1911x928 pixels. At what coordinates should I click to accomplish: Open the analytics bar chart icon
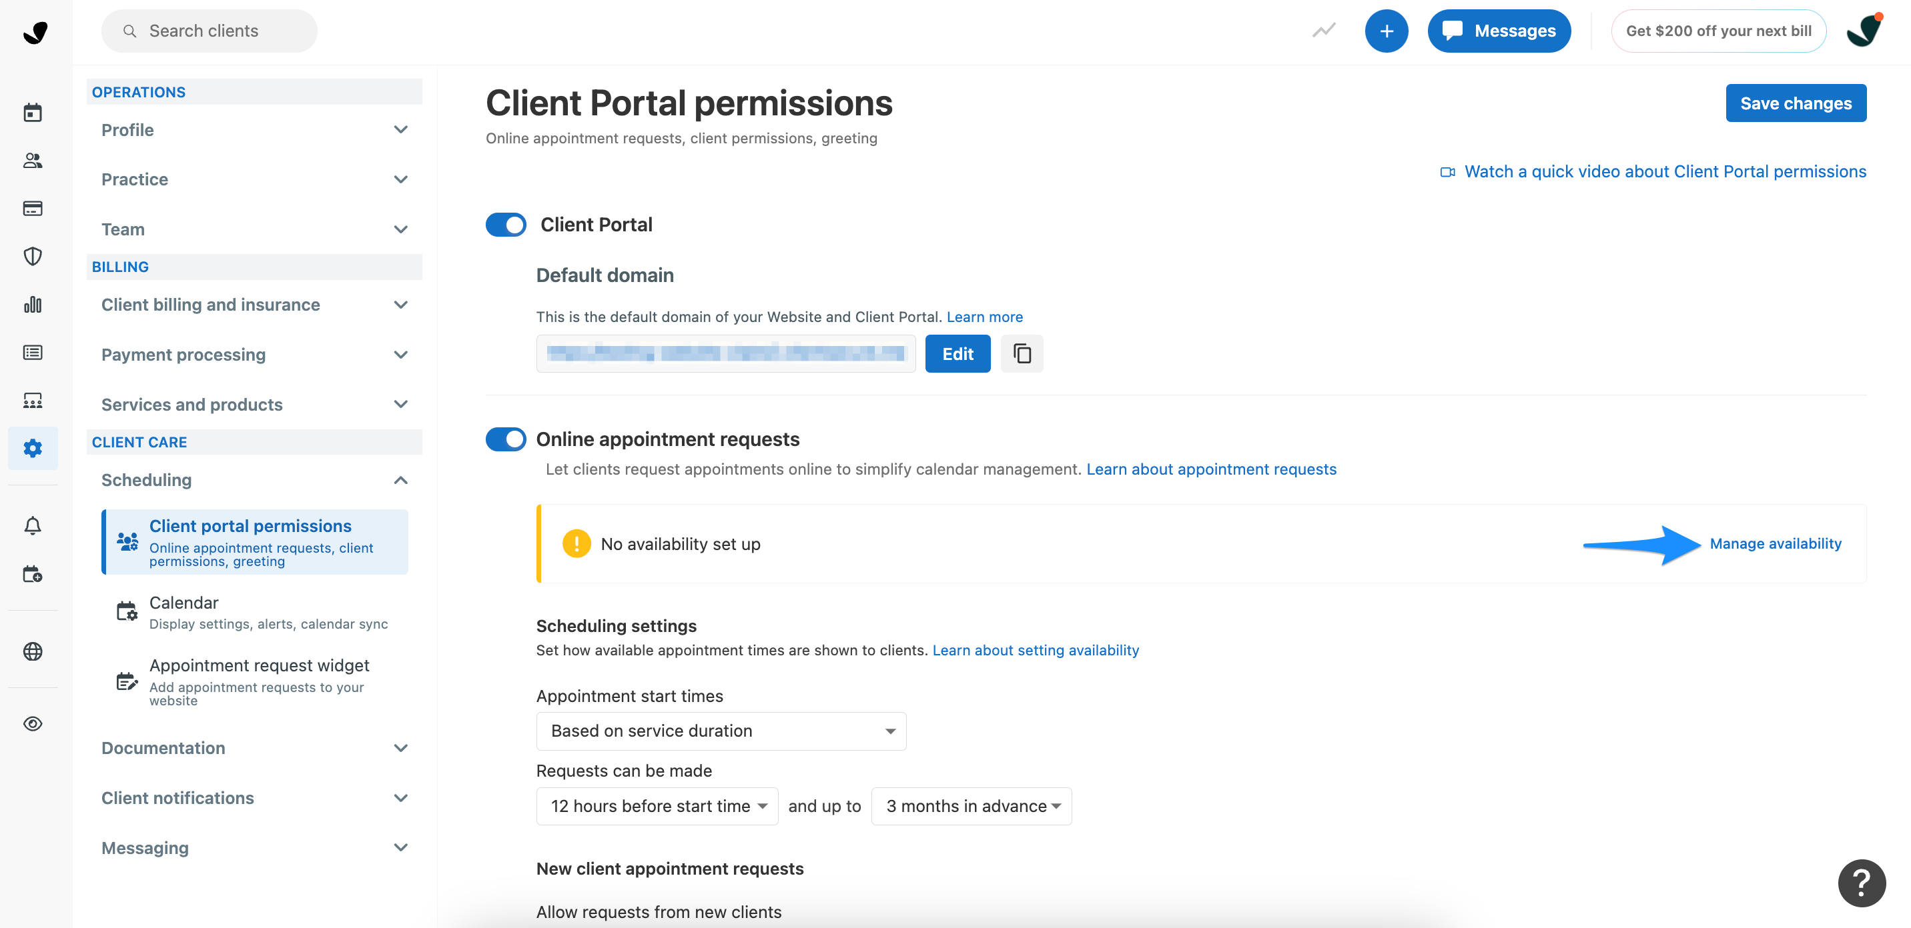(x=33, y=305)
